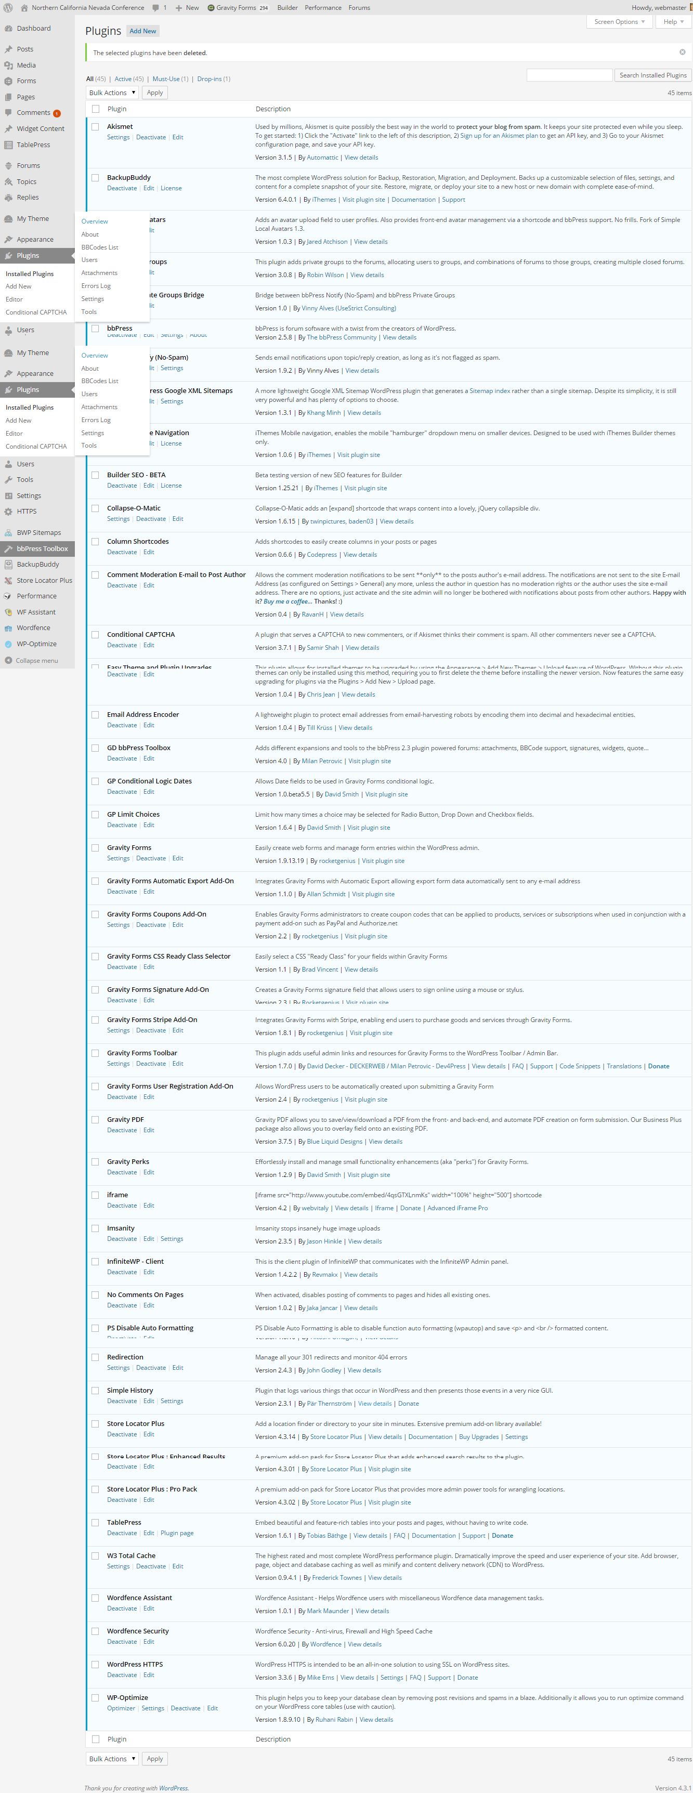The height and width of the screenshot is (1793, 693).
Task: Open Bulk Actions dropdown above the plugin table
Action: 112,93
